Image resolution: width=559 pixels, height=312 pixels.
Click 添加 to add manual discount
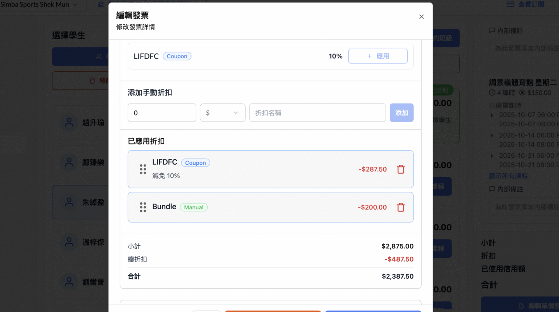tap(401, 113)
